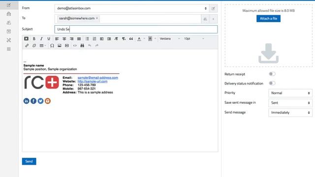The height and width of the screenshot is (177, 315).
Task: Insert image into message
Action: pos(60,46)
